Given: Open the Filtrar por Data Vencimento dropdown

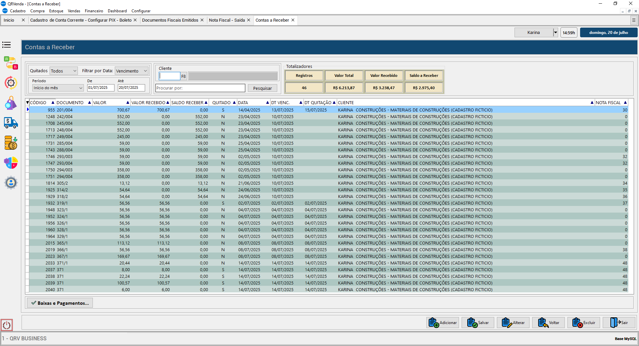Looking at the screenshot, I should click(131, 71).
